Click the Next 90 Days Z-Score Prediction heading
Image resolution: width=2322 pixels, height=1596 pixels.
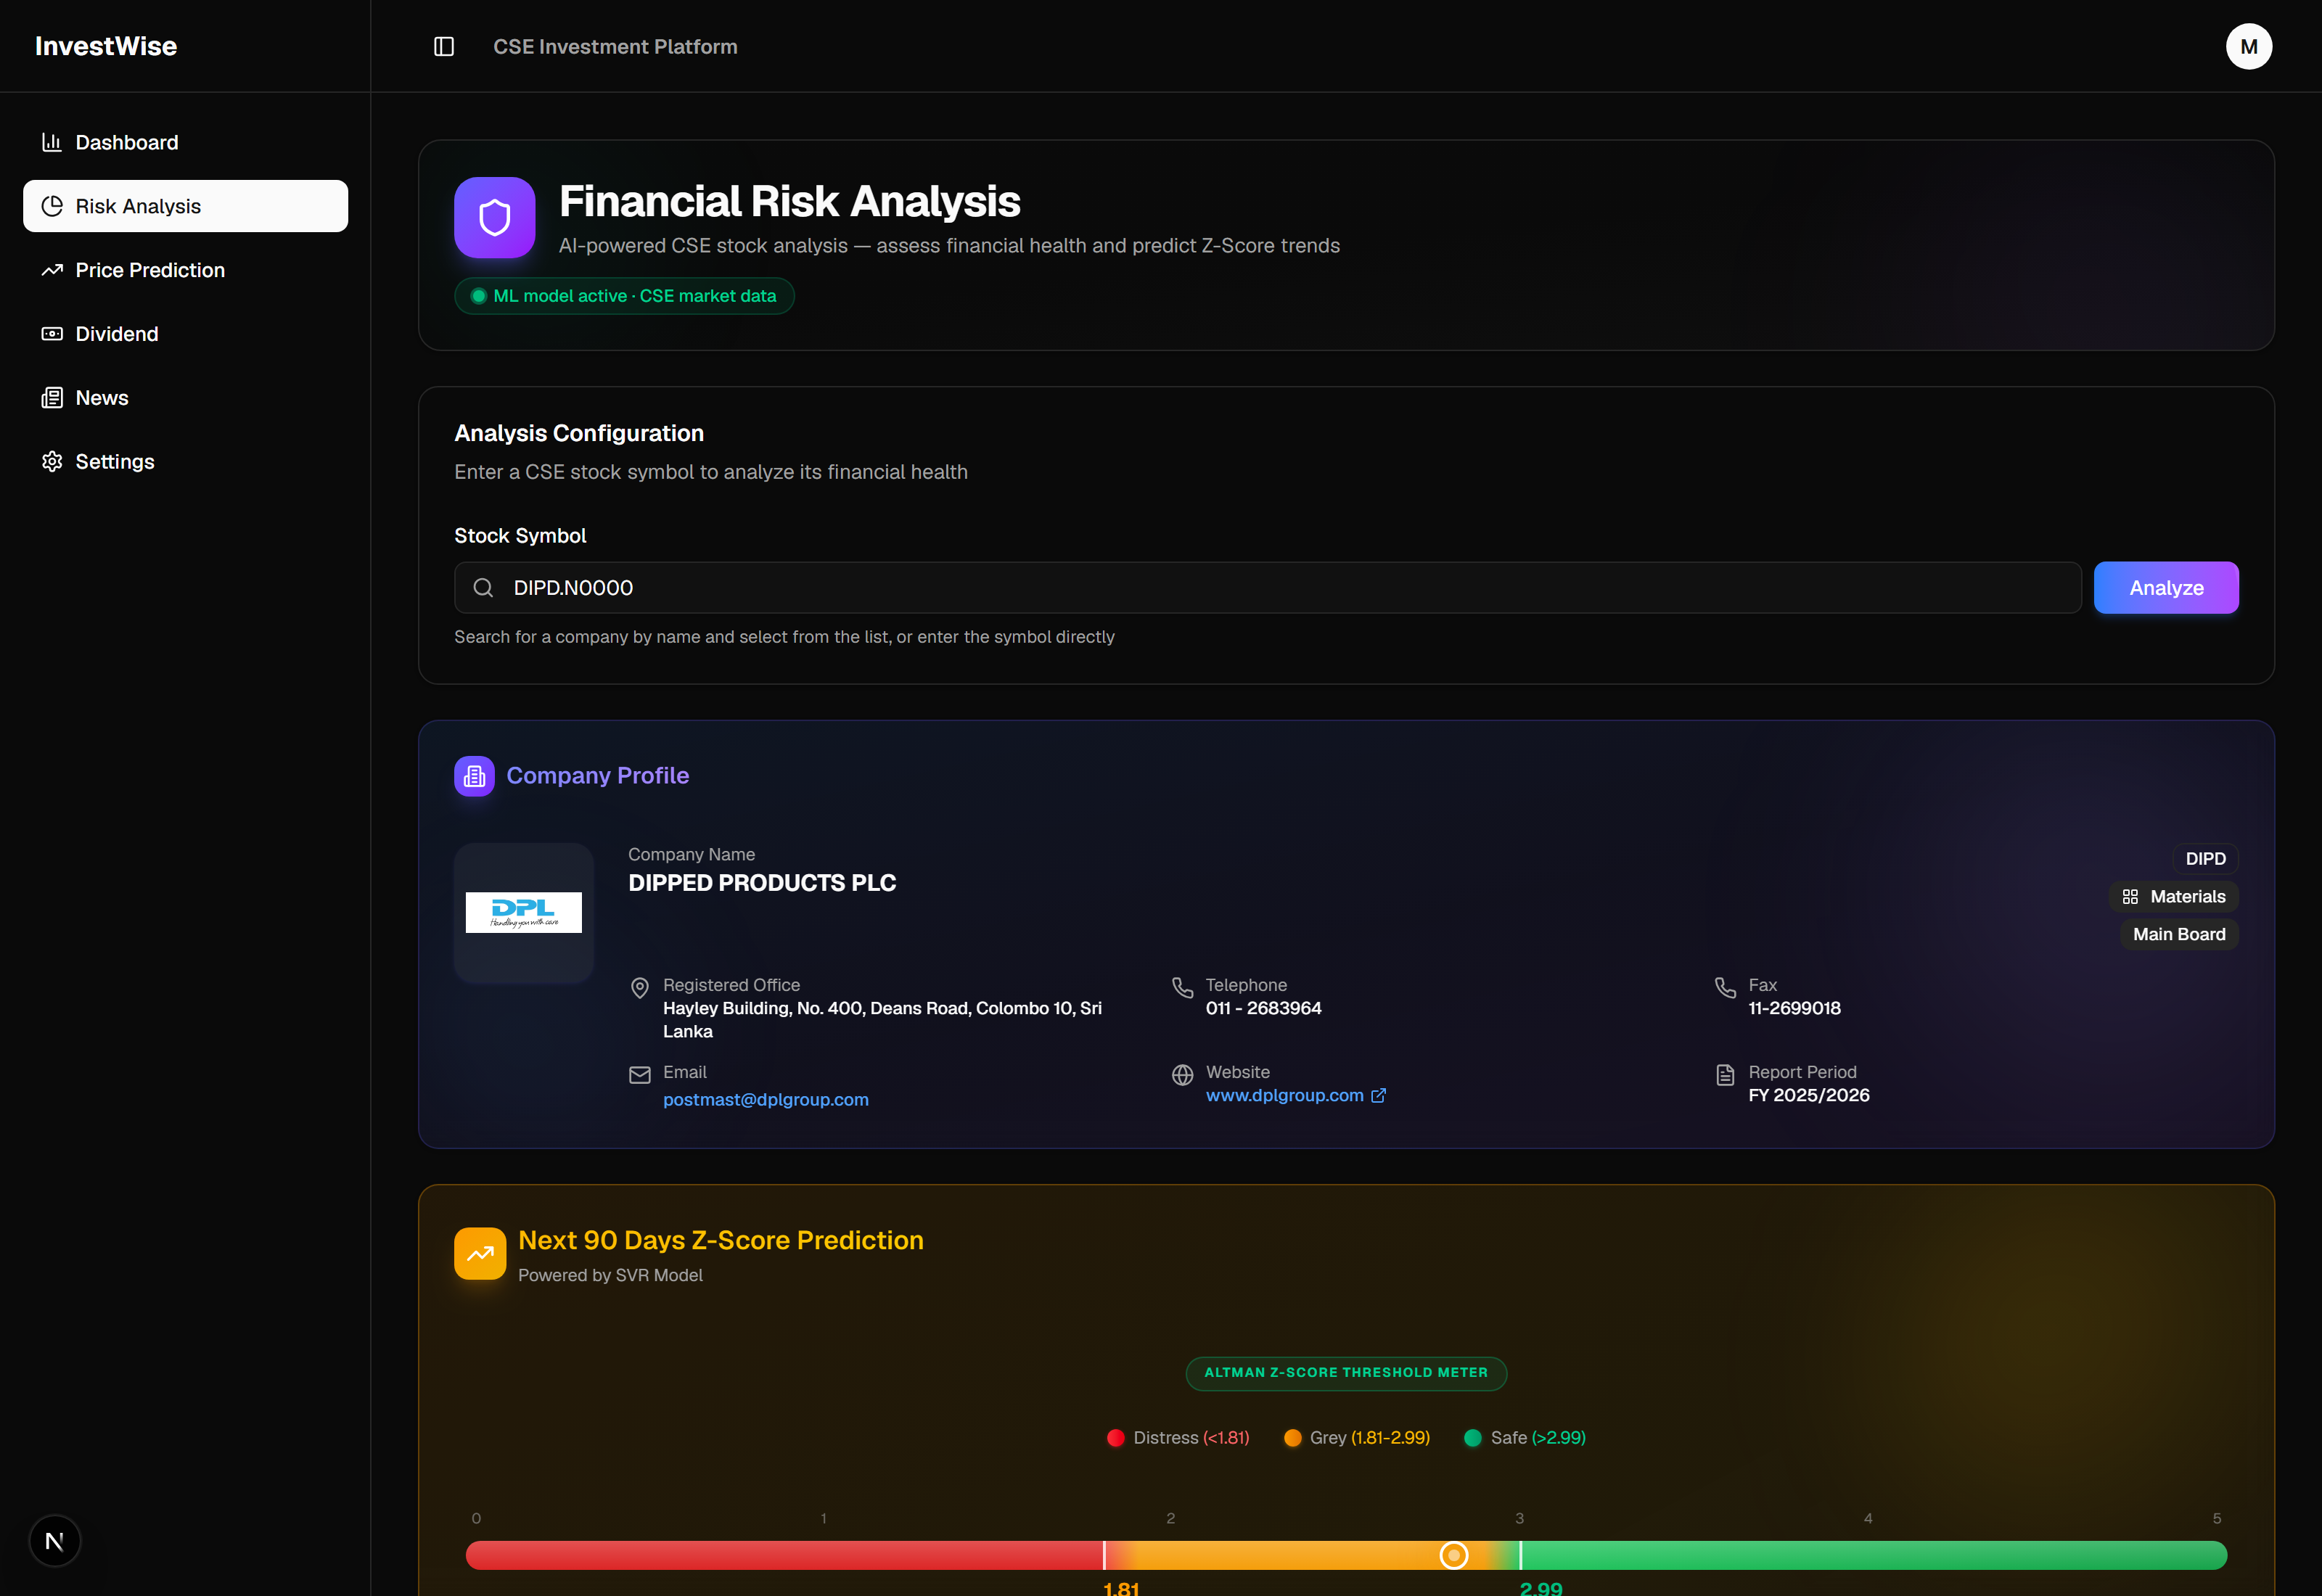pos(721,1240)
